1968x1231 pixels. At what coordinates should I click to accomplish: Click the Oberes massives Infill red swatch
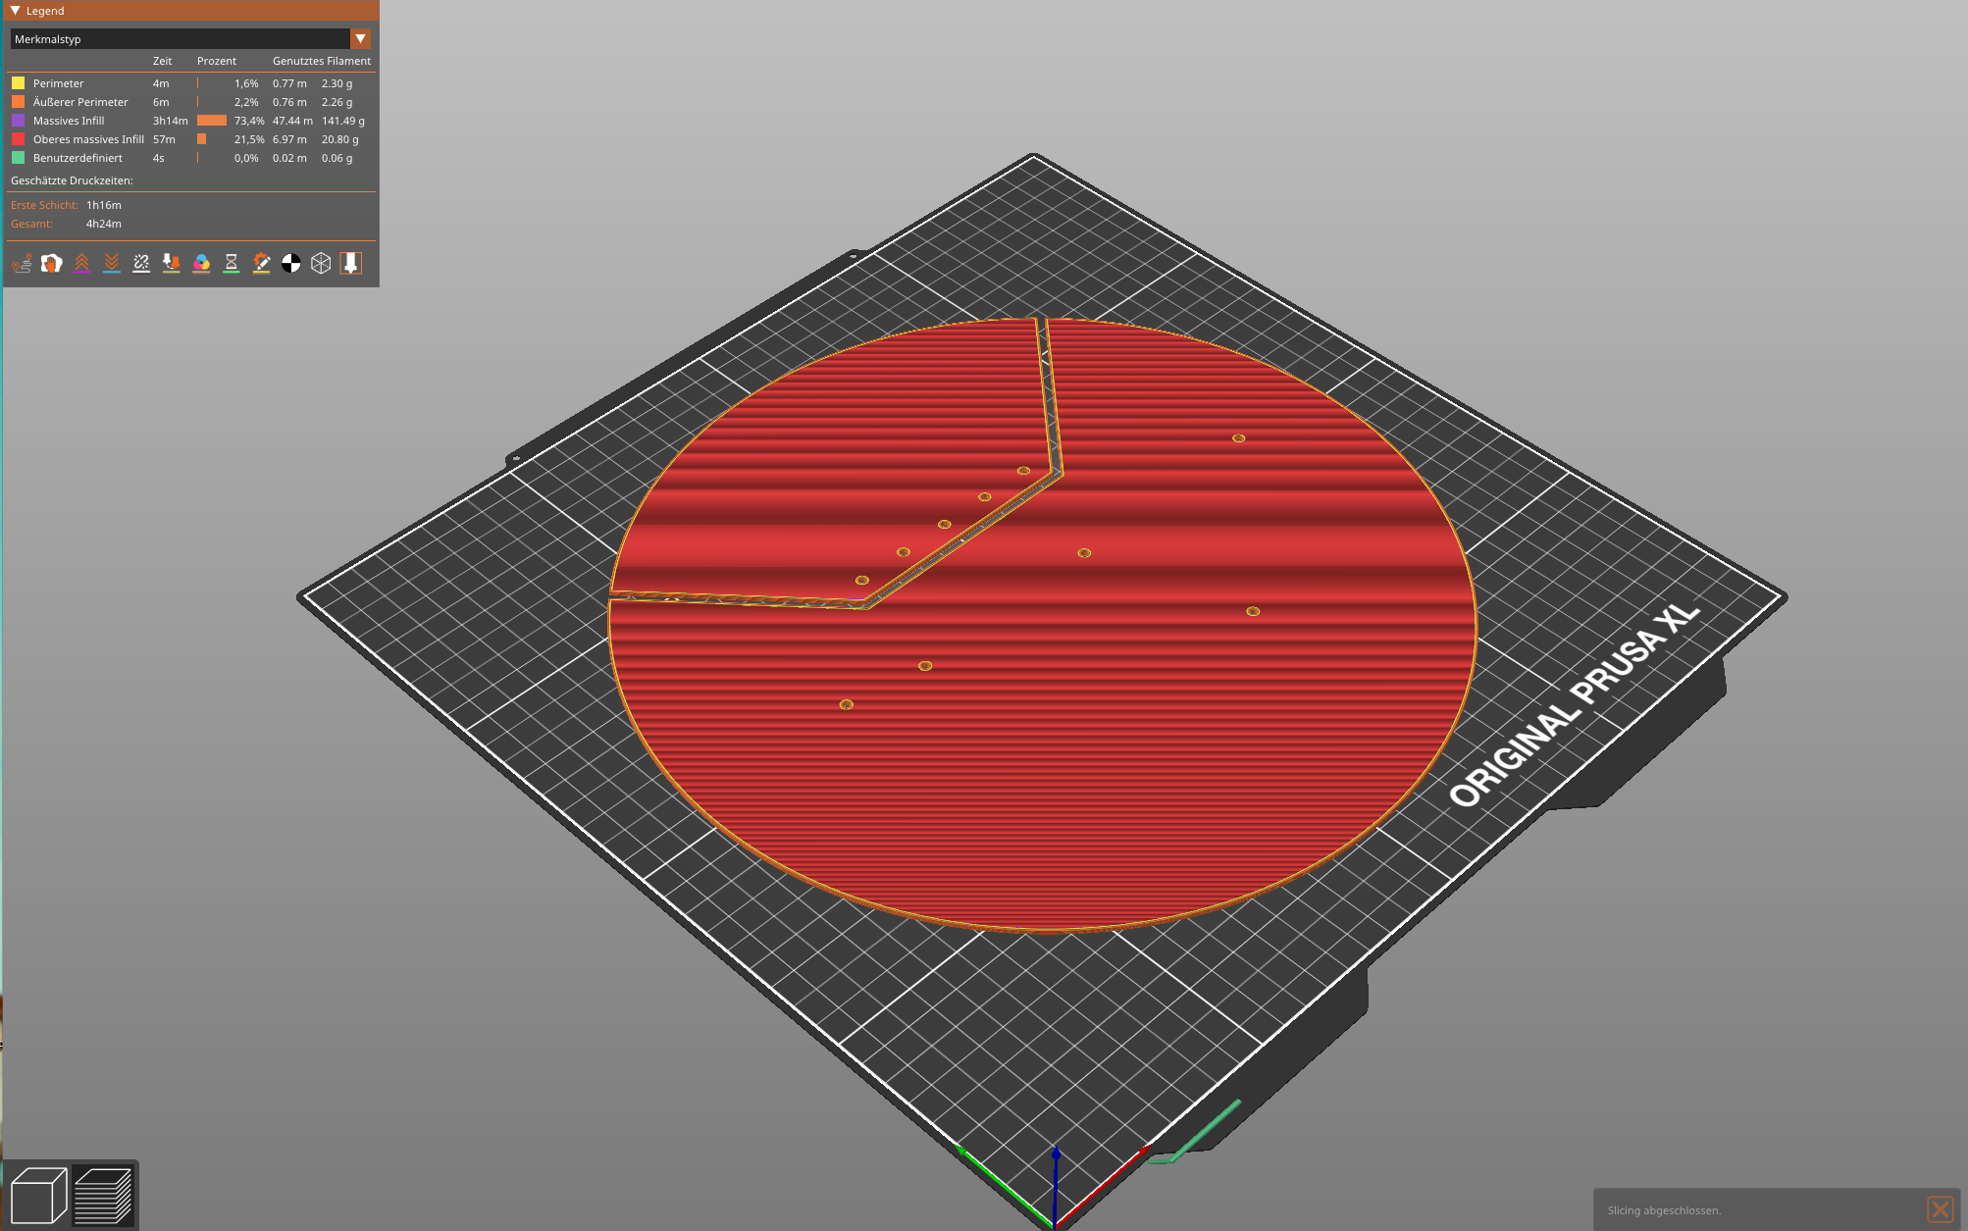click(18, 139)
